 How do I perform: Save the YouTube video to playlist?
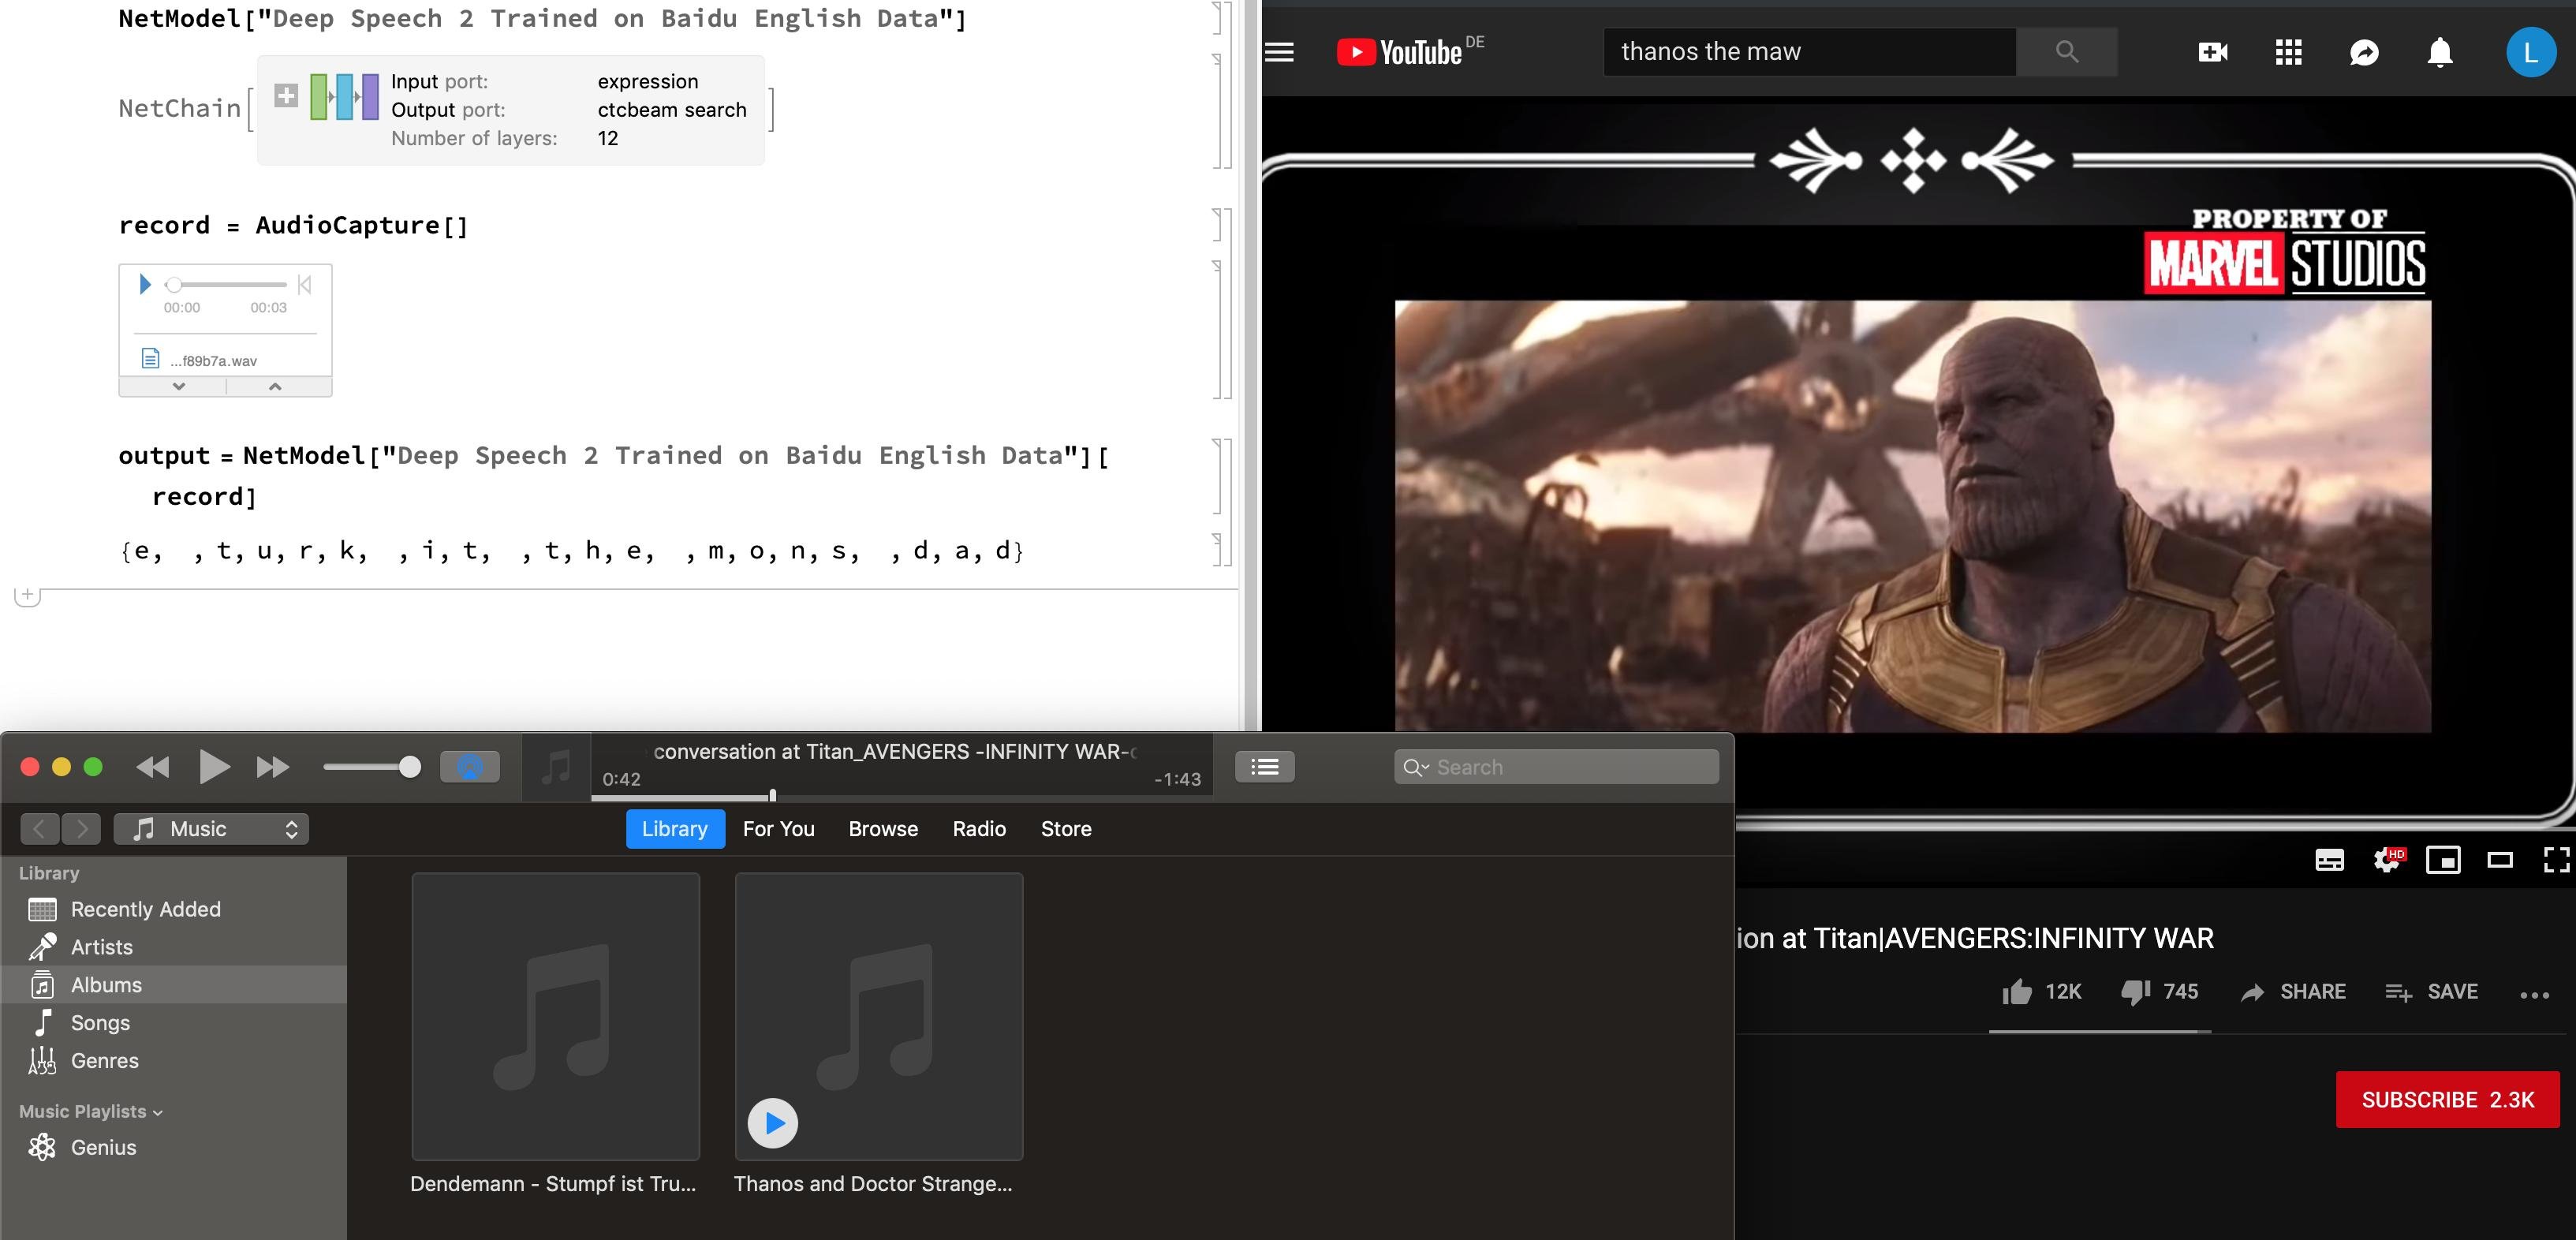(x=2431, y=991)
